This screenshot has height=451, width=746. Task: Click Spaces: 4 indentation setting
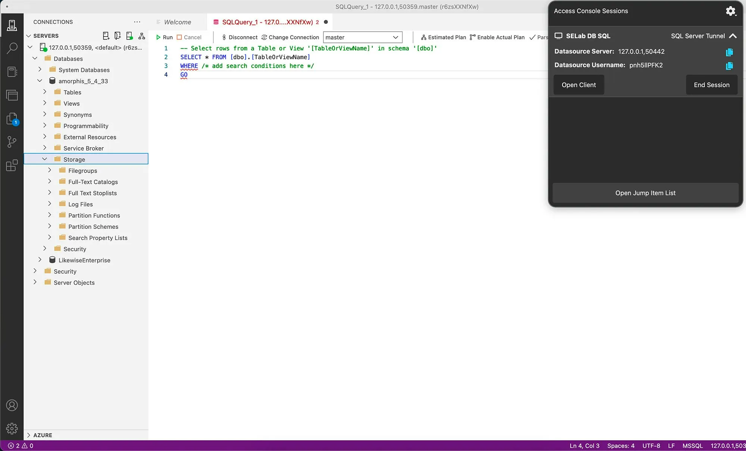tap(621, 446)
